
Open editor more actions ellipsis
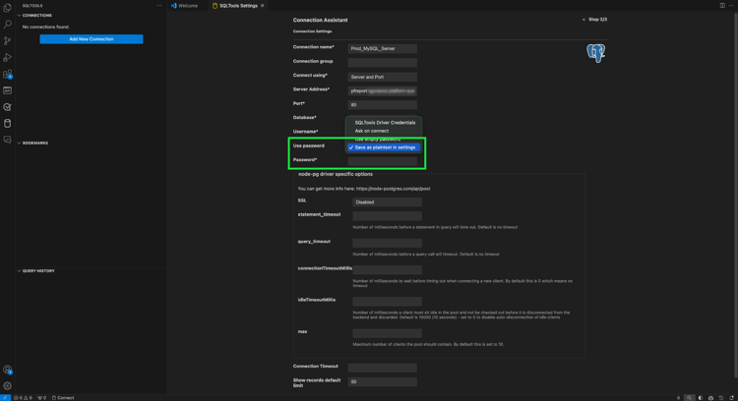point(731,6)
